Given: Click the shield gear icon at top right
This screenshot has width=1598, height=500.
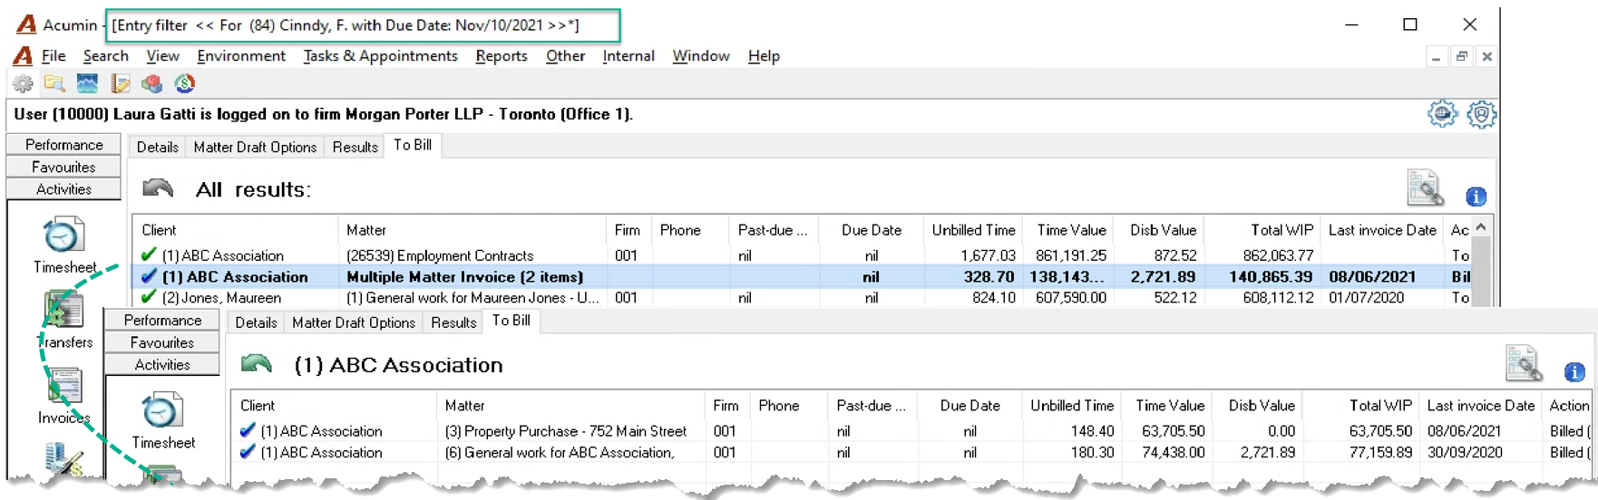Looking at the screenshot, I should (x=1481, y=114).
